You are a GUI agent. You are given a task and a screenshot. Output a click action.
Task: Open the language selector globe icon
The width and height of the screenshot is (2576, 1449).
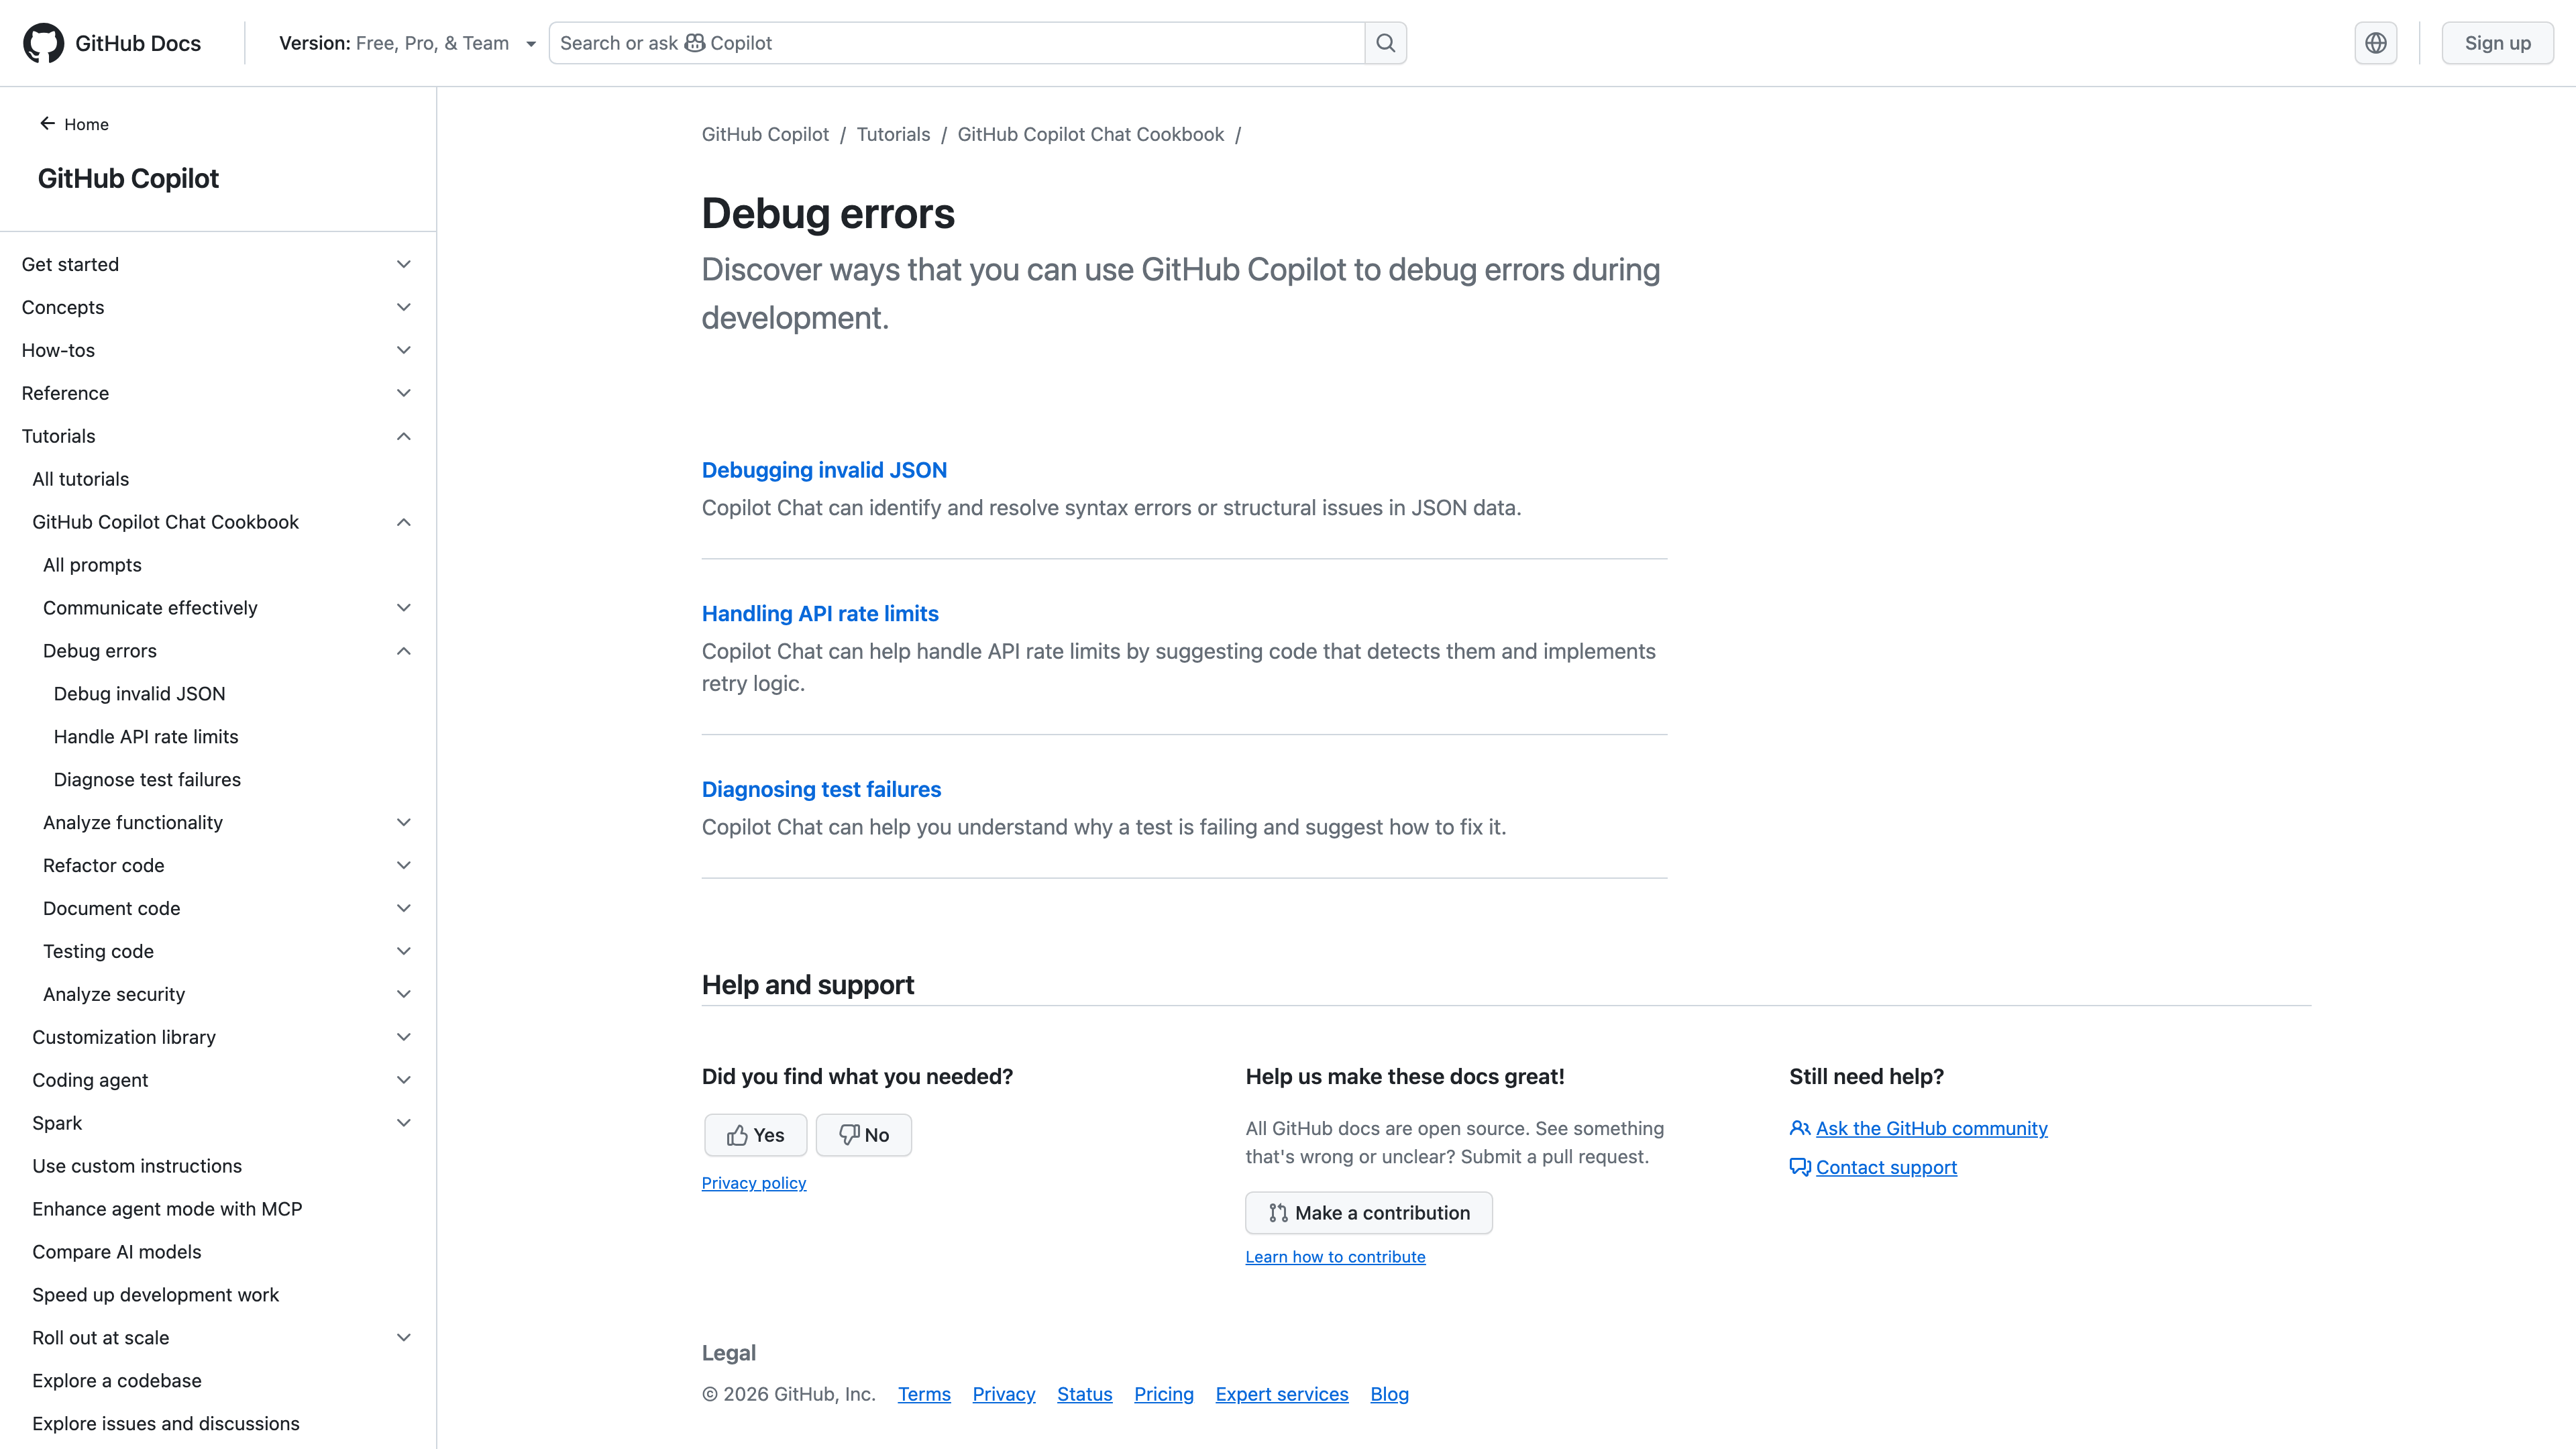(2376, 42)
